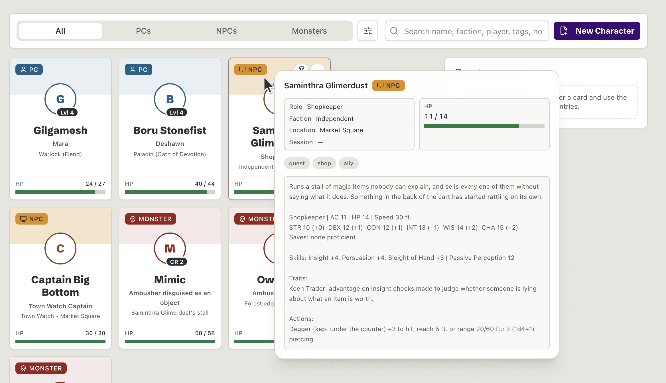Screen dimensions: 666x383
Task: Click Boru Stonefist's B avatar circle
Action: [x=170, y=99]
